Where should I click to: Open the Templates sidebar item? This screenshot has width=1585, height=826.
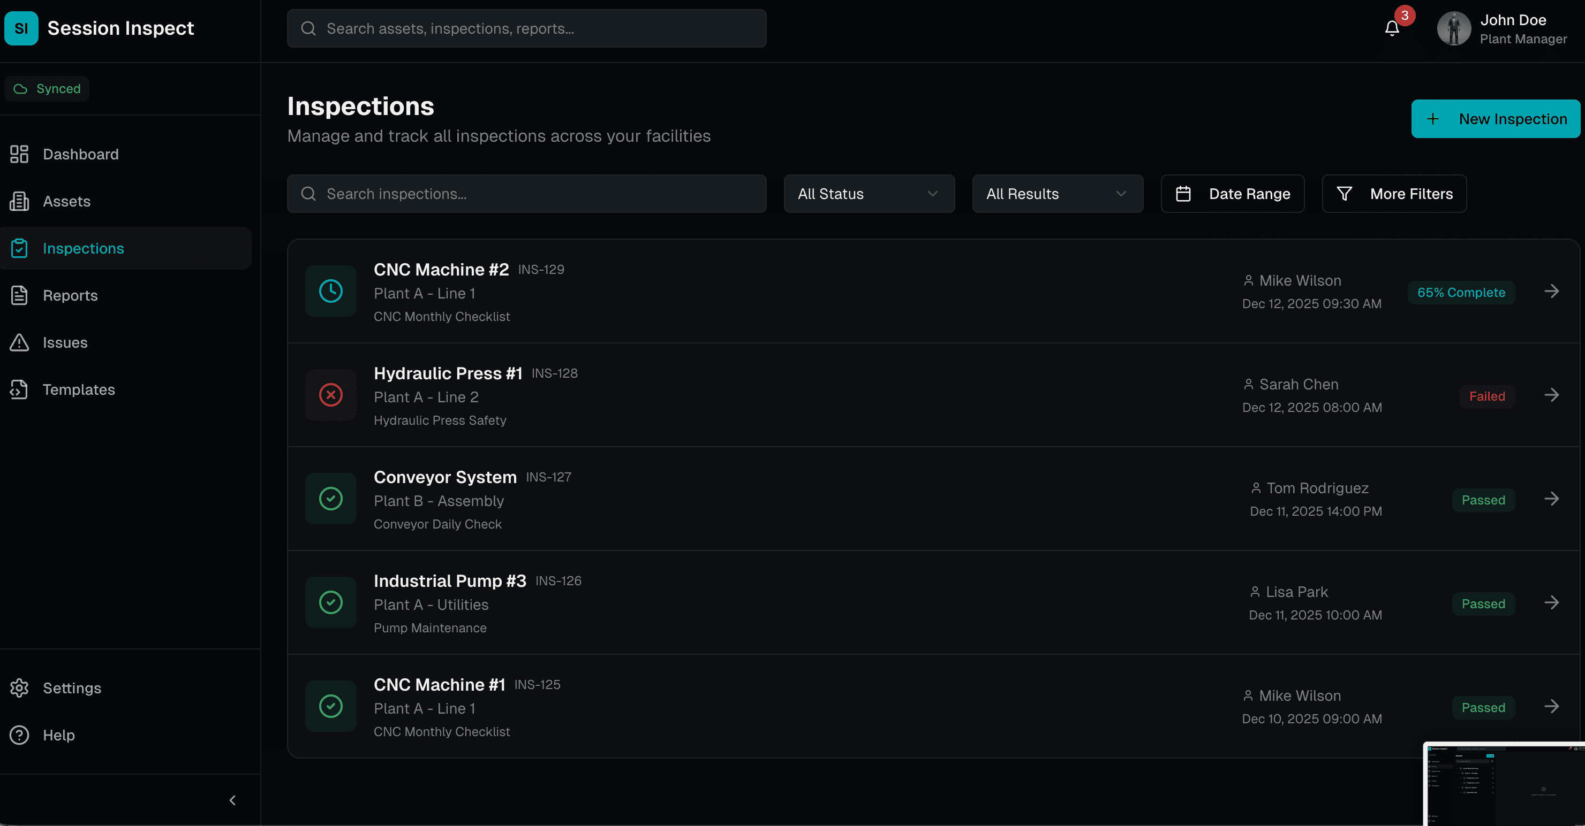pos(79,389)
